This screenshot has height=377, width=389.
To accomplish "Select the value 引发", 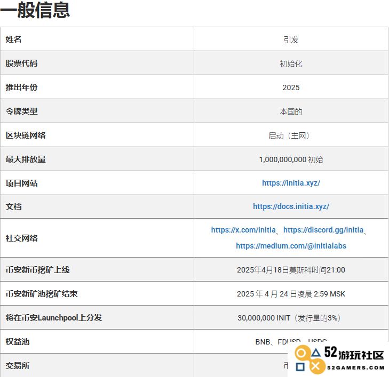I will [x=291, y=39].
